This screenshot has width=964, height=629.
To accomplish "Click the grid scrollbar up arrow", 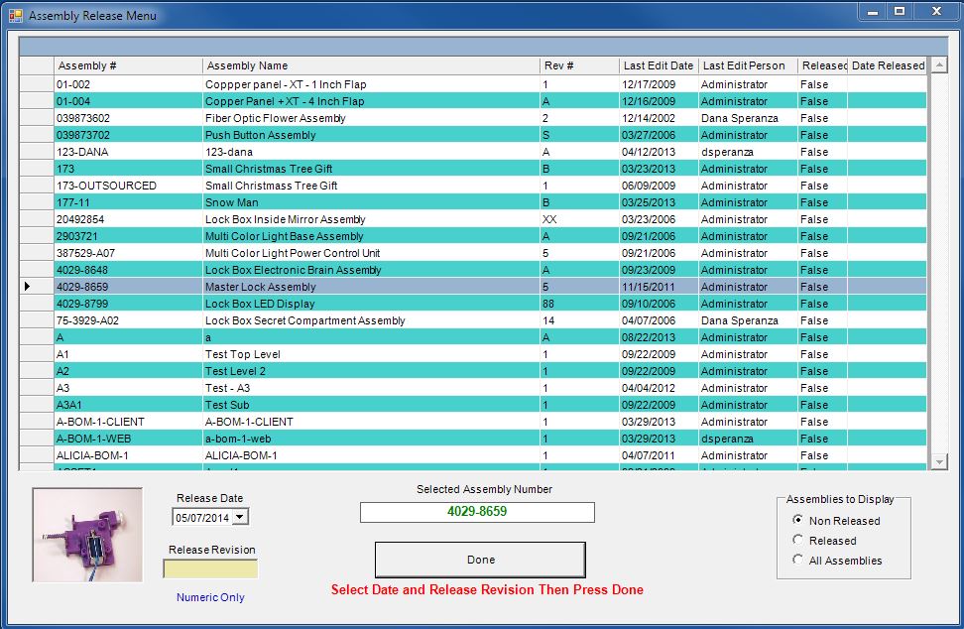I will coord(939,65).
